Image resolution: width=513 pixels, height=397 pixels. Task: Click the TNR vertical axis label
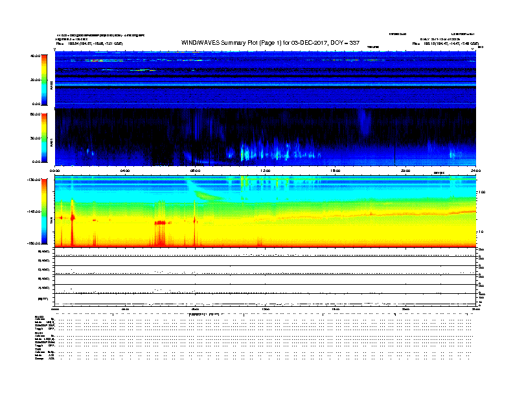[51, 222]
